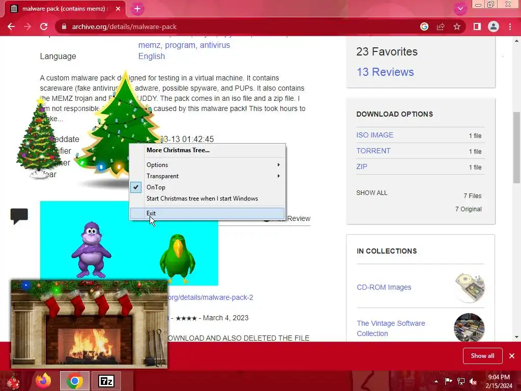This screenshot has width=521, height=391.
Task: Expand the Transparent submenu
Action: click(x=208, y=176)
